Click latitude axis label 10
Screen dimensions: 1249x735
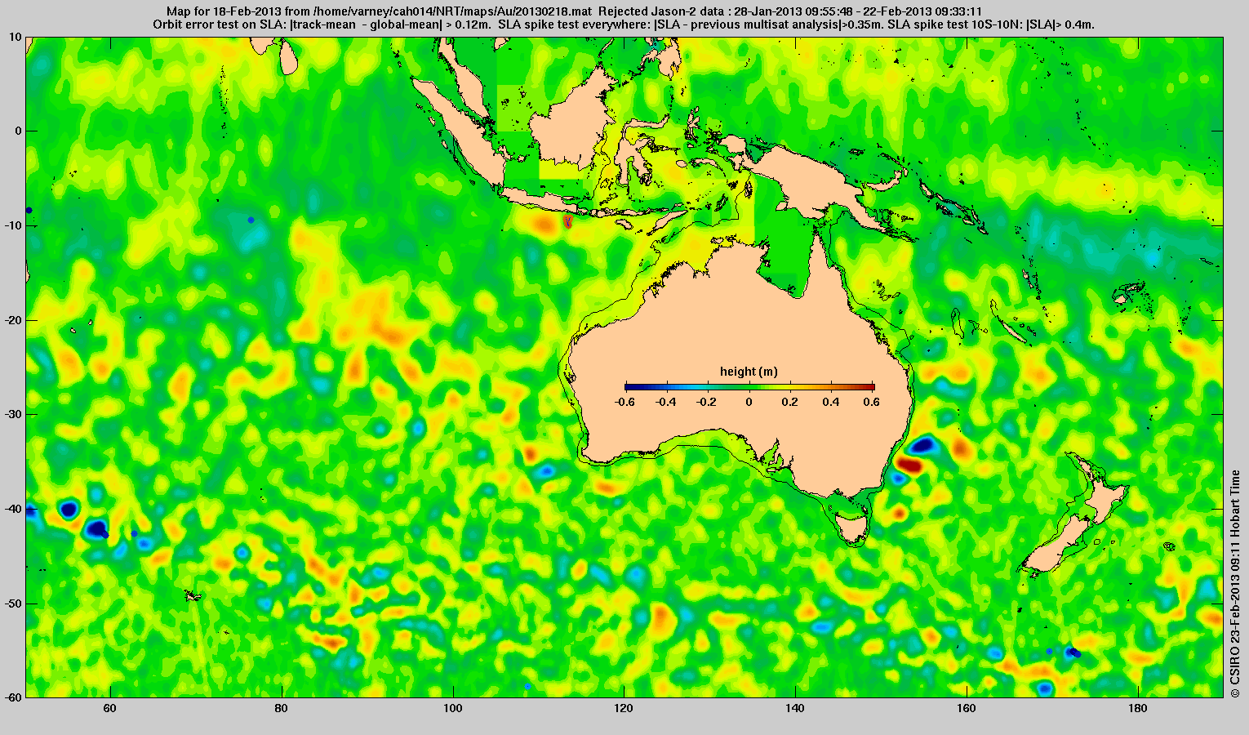(16, 37)
